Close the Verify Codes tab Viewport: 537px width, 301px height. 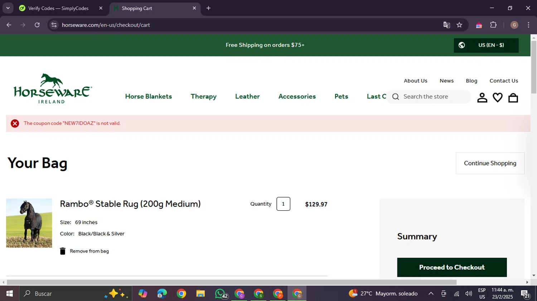101,8
